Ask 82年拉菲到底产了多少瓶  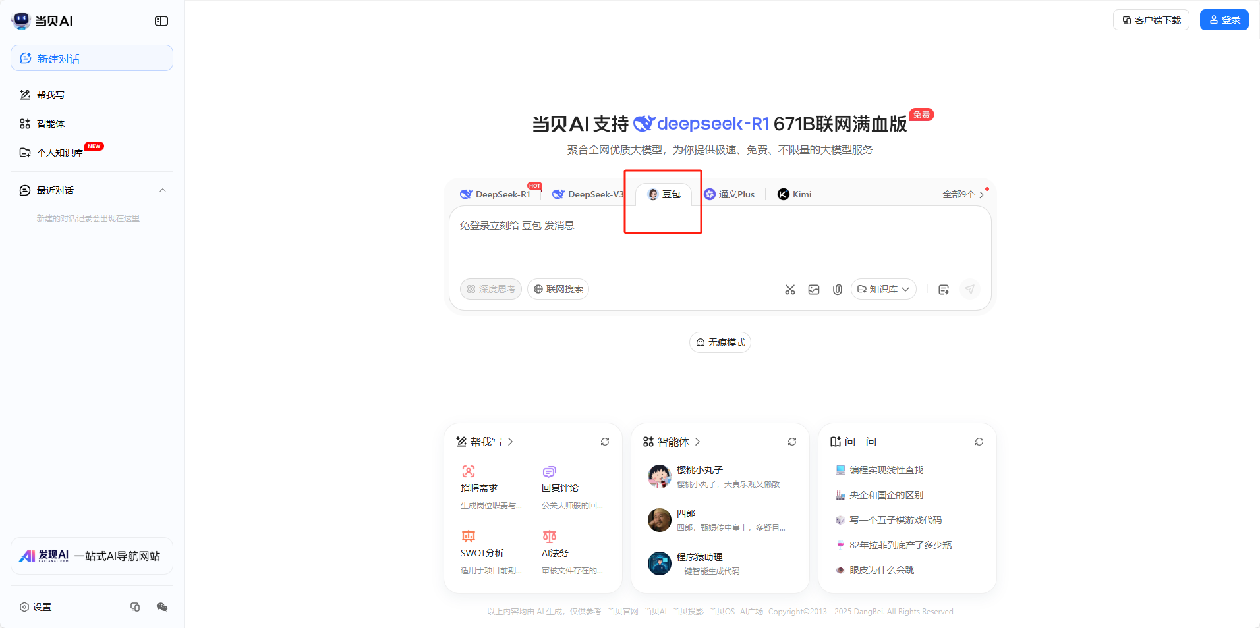893,545
